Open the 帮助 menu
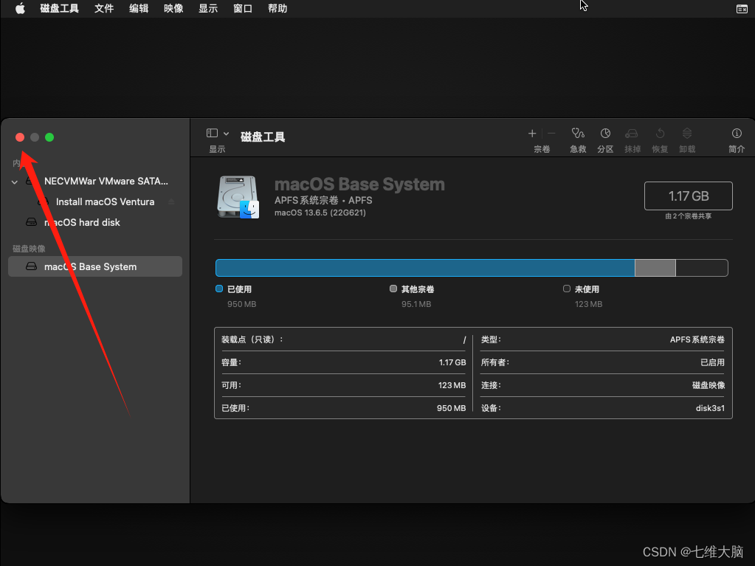Viewport: 755px width, 566px height. (277, 8)
